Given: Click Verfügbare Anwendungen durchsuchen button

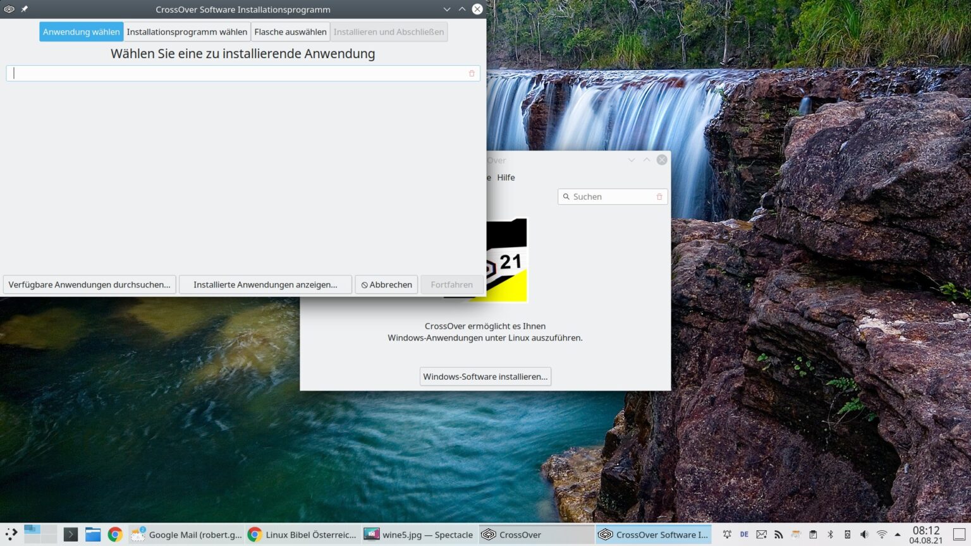Looking at the screenshot, I should click(89, 284).
